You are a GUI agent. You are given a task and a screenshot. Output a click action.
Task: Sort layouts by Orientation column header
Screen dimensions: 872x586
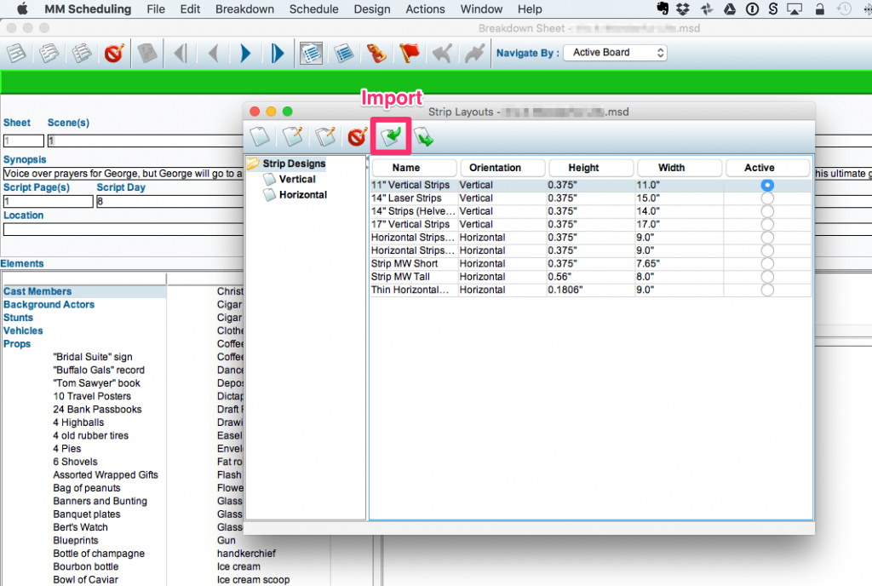pos(502,168)
